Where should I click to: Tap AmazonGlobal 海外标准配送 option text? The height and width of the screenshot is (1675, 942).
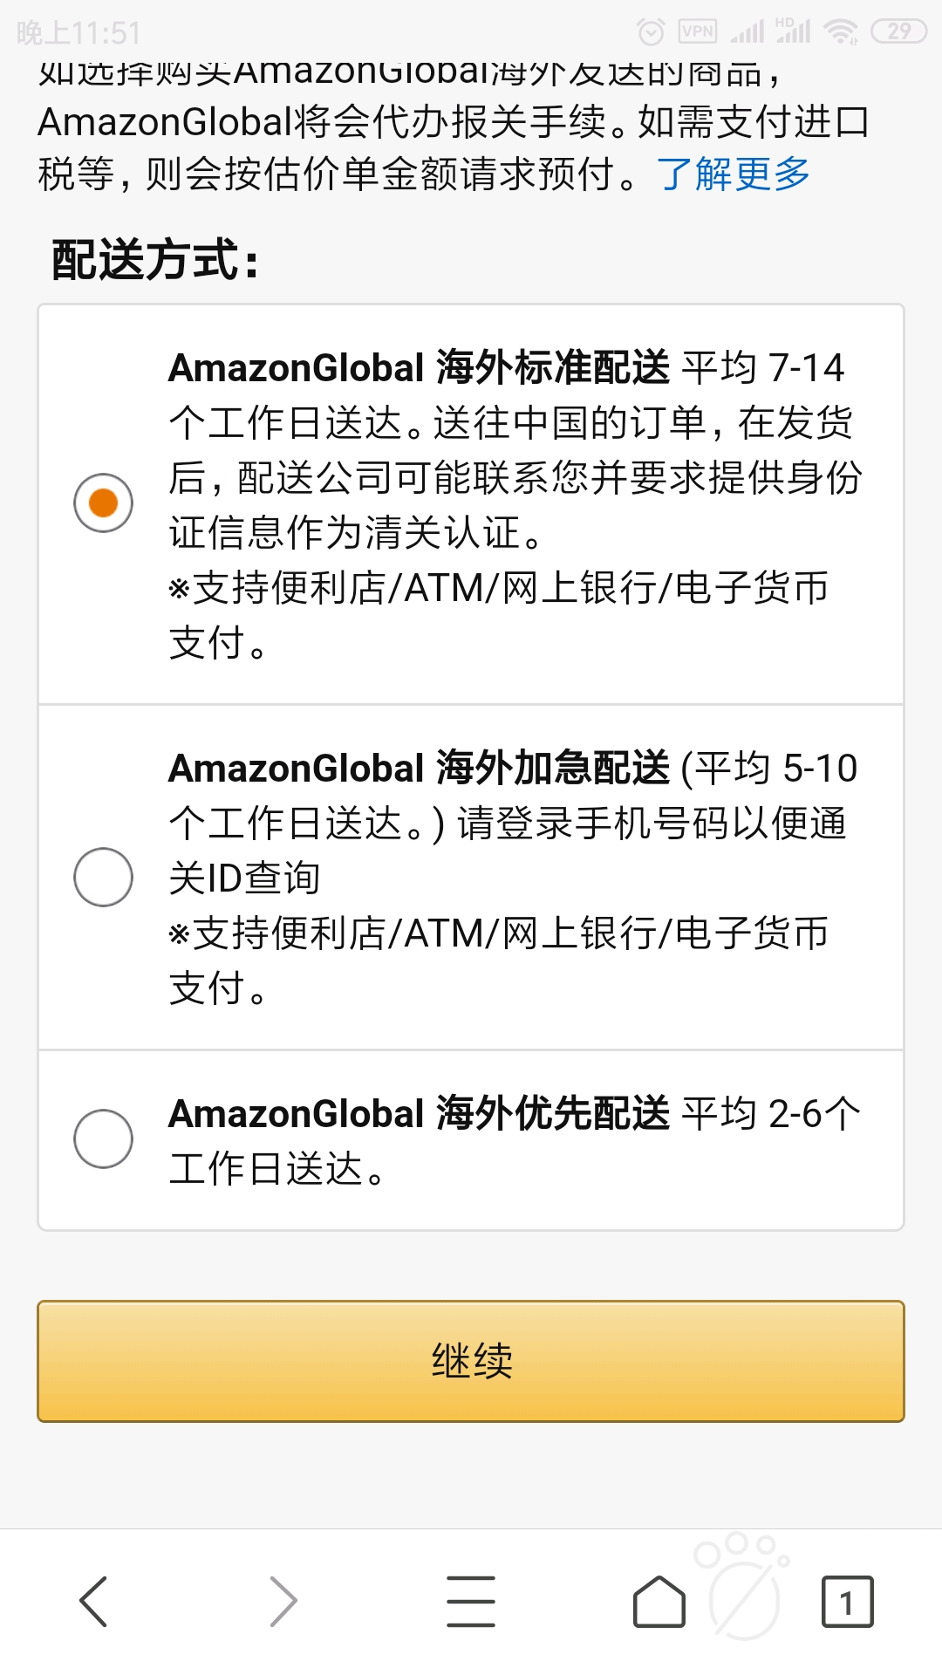[419, 367]
